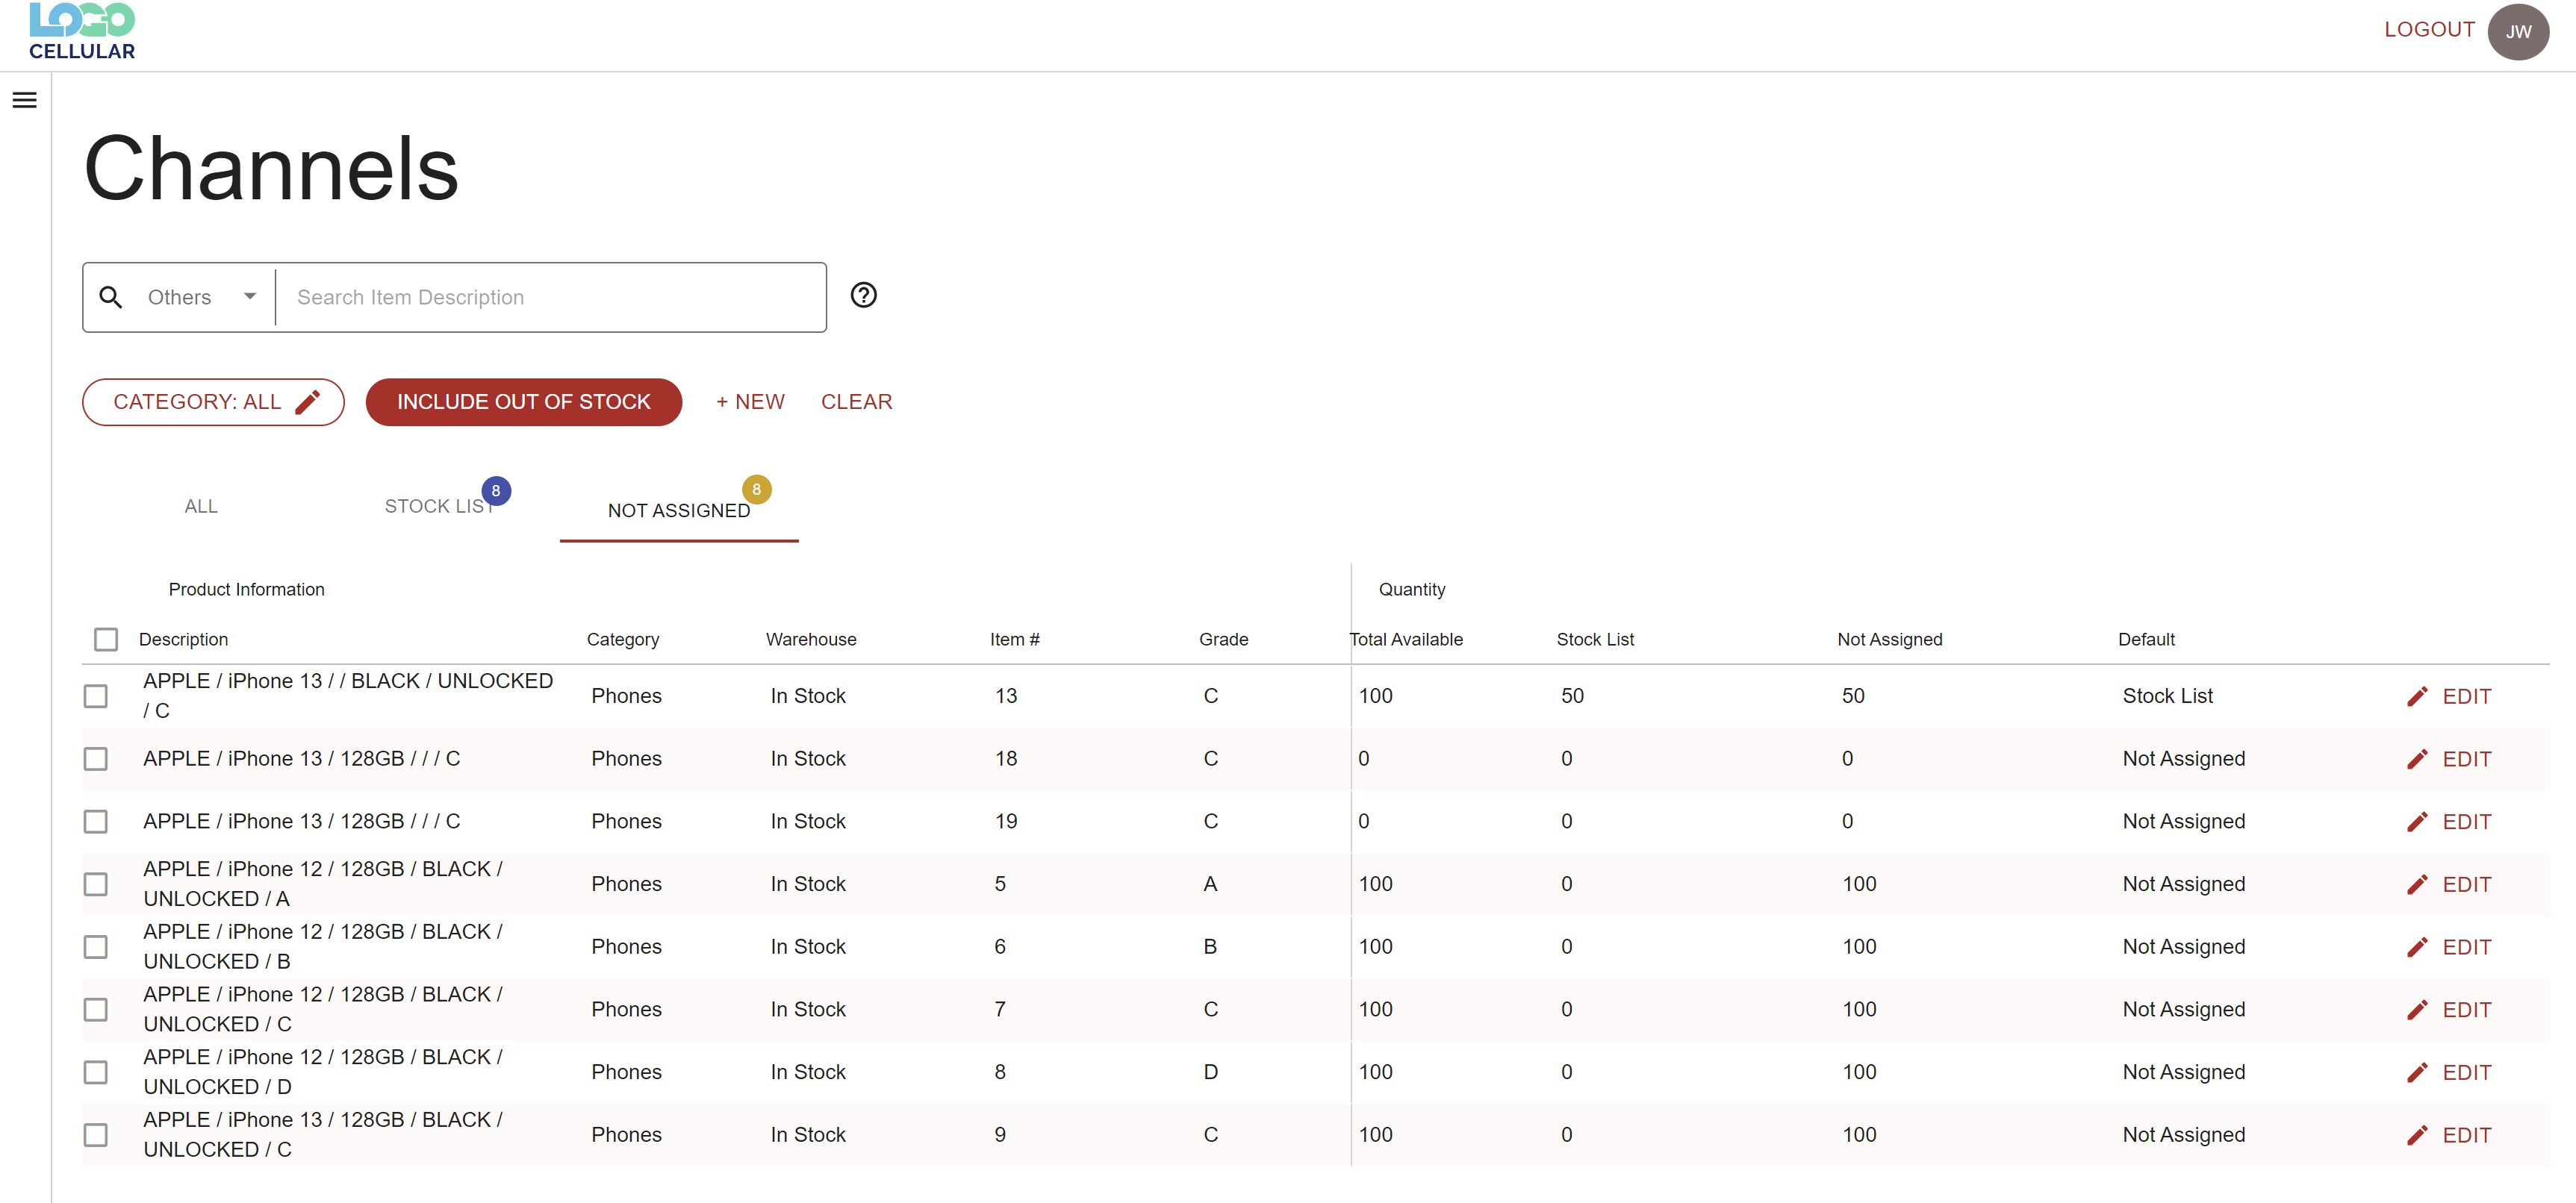Click the CLEAR button
Screen dimensions: 2576x1203
point(857,401)
